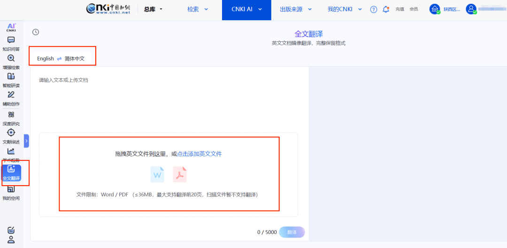View translation history clock icon
The height and width of the screenshot is (248, 507).
click(x=36, y=32)
